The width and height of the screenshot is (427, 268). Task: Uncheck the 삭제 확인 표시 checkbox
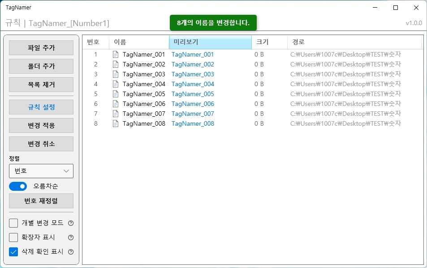click(13, 252)
